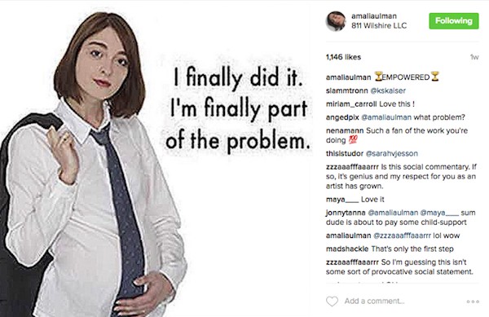Viewport: 489px width, 317px height.
Task: Open the three-dot more options menu
Action: pyautogui.click(x=473, y=302)
